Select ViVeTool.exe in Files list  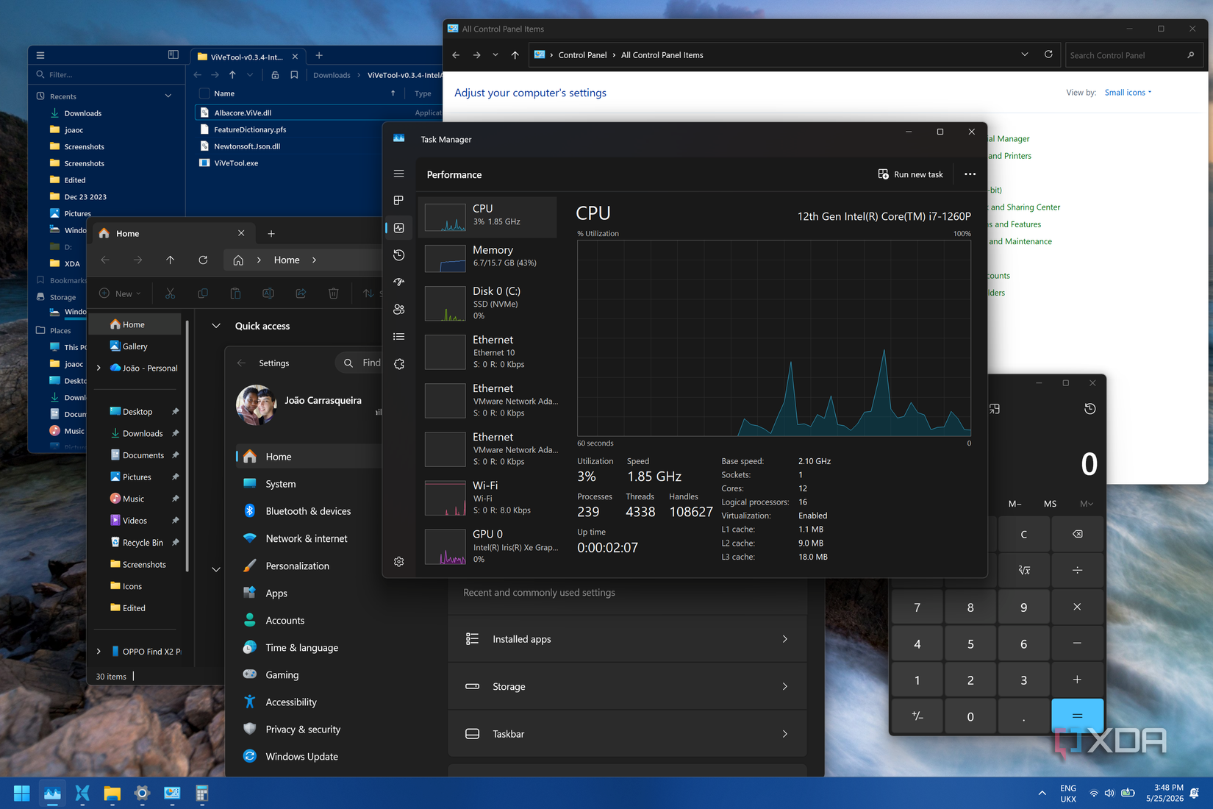236,163
